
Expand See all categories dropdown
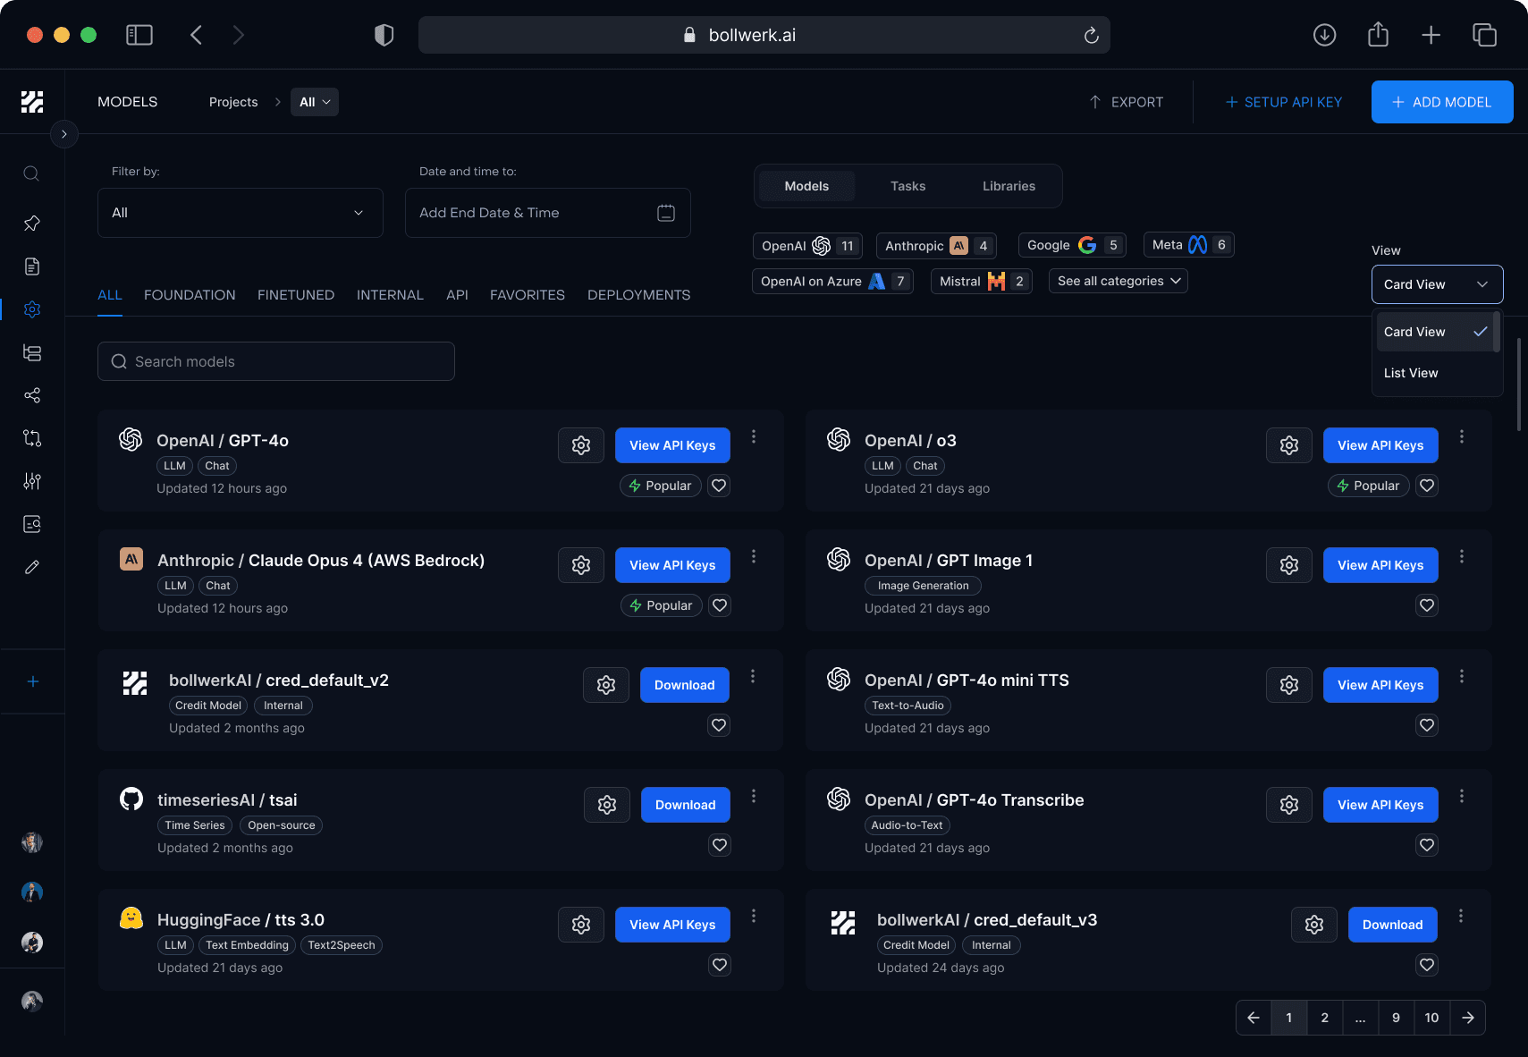pyautogui.click(x=1119, y=281)
